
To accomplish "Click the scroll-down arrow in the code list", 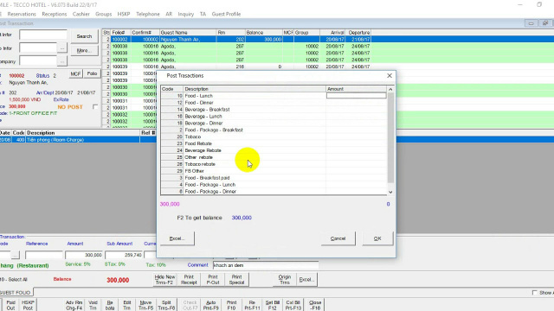I will click(390, 192).
